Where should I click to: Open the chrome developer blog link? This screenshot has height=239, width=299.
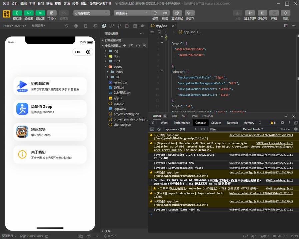258,147
